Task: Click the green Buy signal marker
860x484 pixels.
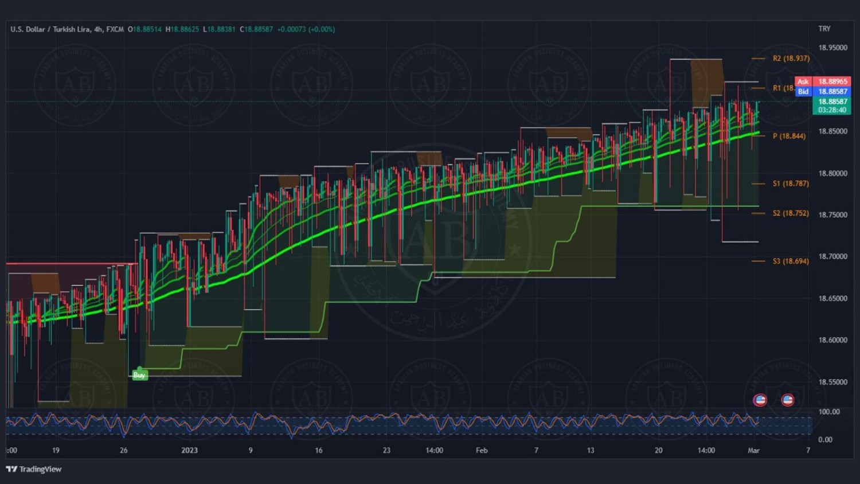Action: click(139, 375)
